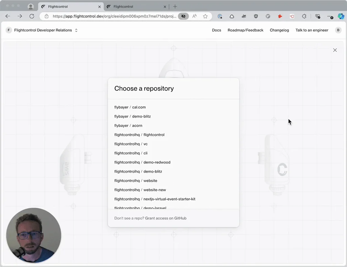Bookmark the page with the star icon

pyautogui.click(x=205, y=16)
